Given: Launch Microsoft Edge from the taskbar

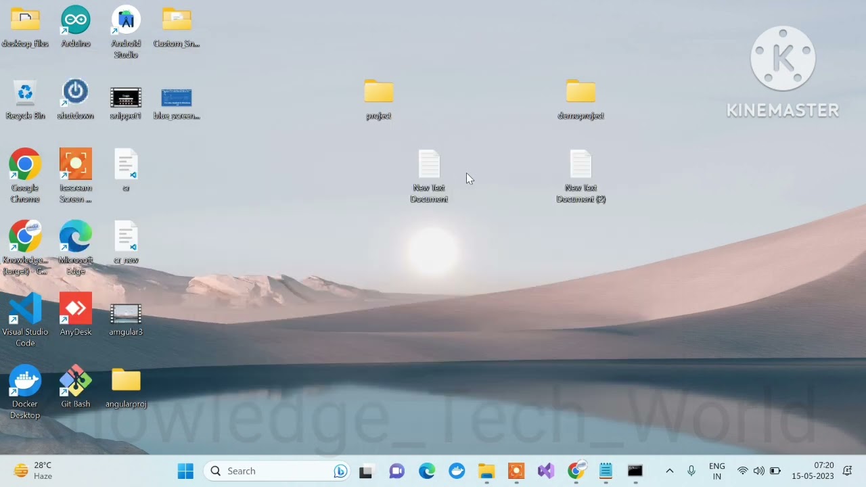Looking at the screenshot, I should pos(427,471).
